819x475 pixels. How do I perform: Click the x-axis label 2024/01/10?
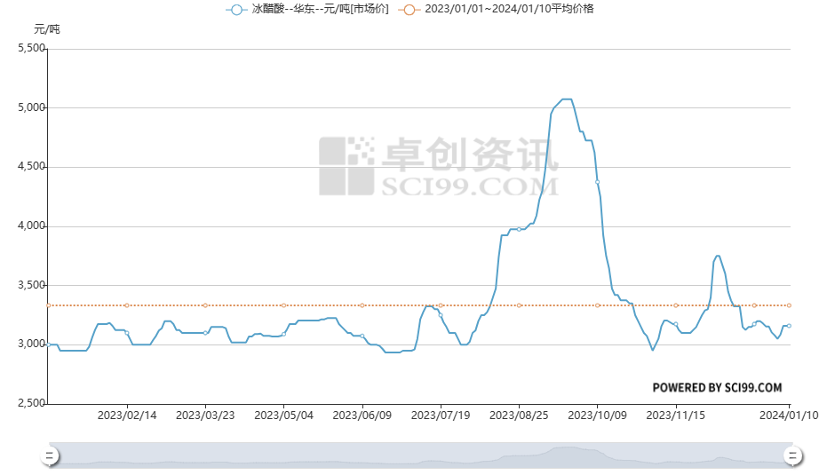789,416
